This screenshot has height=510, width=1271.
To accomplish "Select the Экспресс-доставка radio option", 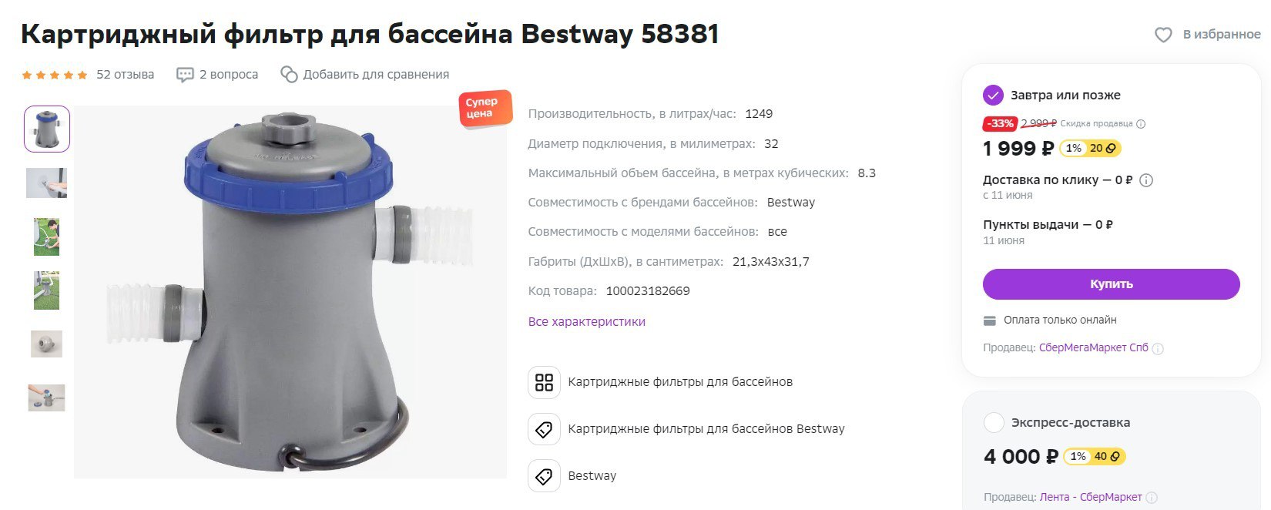I will point(994,423).
